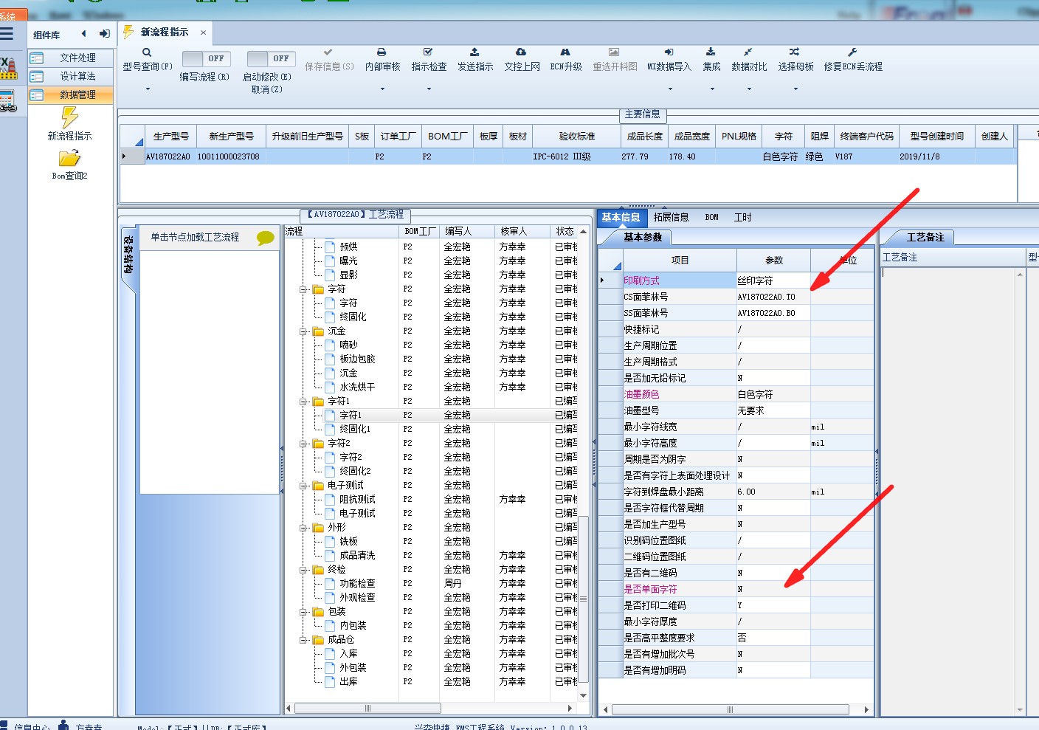Select 工艺备注 sub-tab
This screenshot has width=1039, height=730.
tap(925, 237)
